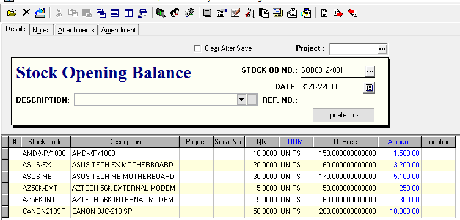Click the UOM column header
Screen dimensions: 460x220
296,142
